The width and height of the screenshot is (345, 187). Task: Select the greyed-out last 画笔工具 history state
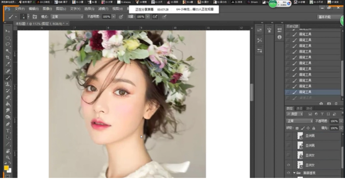click(312, 97)
